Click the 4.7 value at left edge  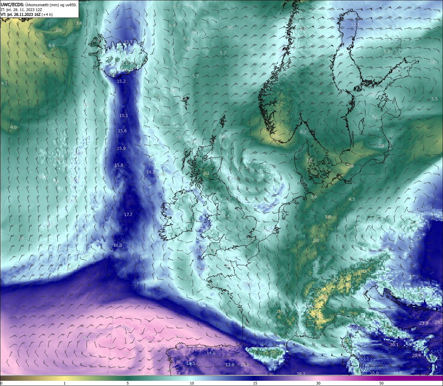[4, 83]
